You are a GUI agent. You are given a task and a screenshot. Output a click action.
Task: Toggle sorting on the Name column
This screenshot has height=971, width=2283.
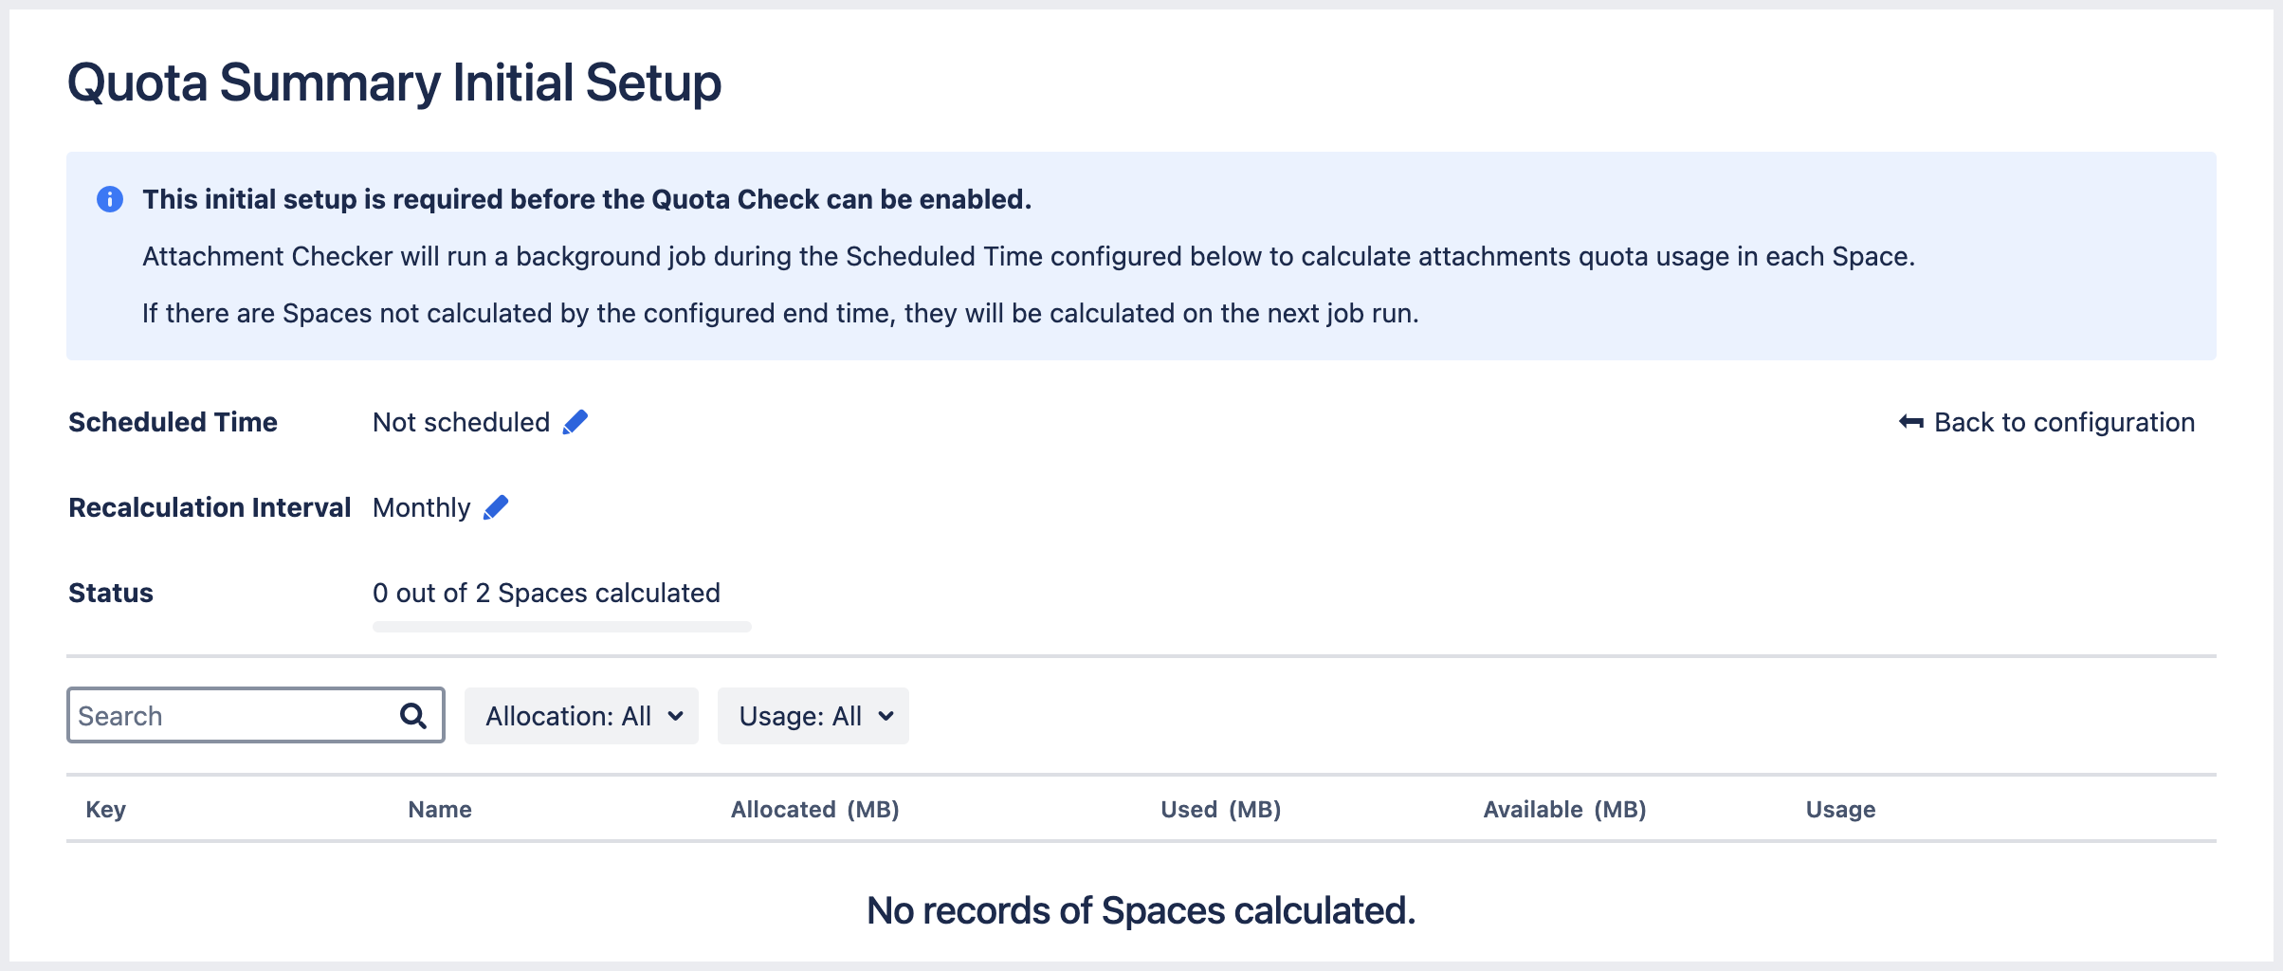[439, 809]
